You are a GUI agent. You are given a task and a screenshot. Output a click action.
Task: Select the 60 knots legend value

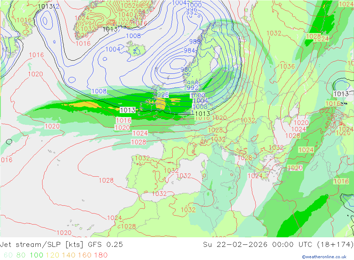pyautogui.click(x=8, y=255)
